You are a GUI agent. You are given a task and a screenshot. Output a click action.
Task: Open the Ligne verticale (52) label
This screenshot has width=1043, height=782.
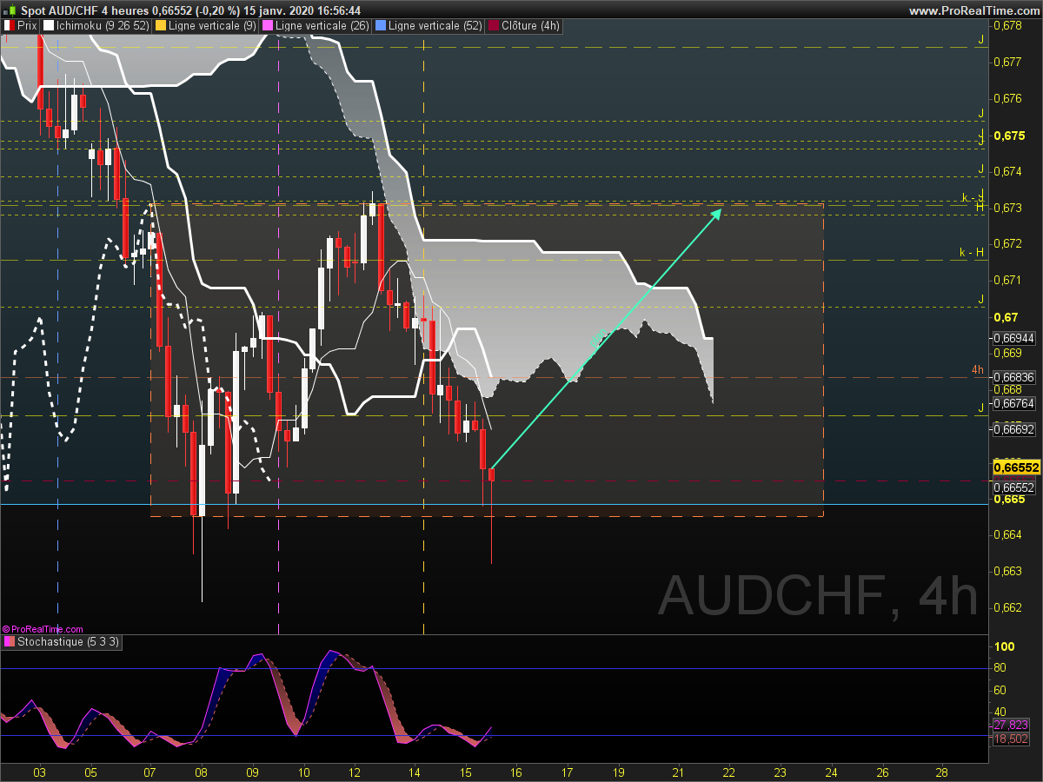click(x=435, y=26)
